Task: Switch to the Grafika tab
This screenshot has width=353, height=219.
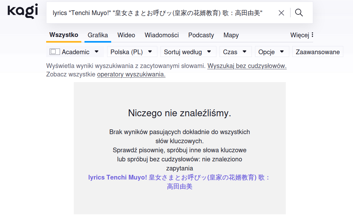Action: (x=98, y=35)
